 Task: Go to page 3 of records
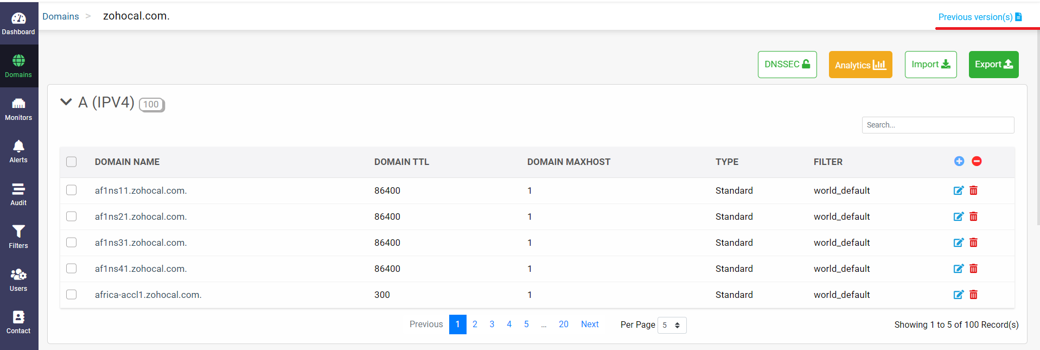(x=492, y=324)
